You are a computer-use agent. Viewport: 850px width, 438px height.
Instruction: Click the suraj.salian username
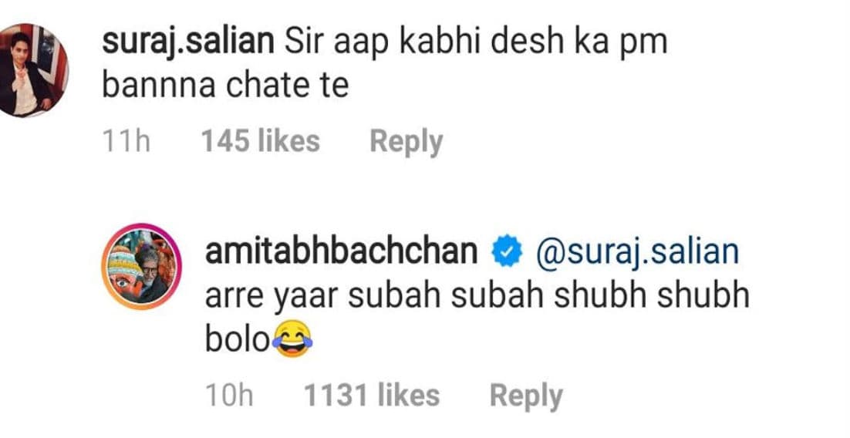(187, 43)
